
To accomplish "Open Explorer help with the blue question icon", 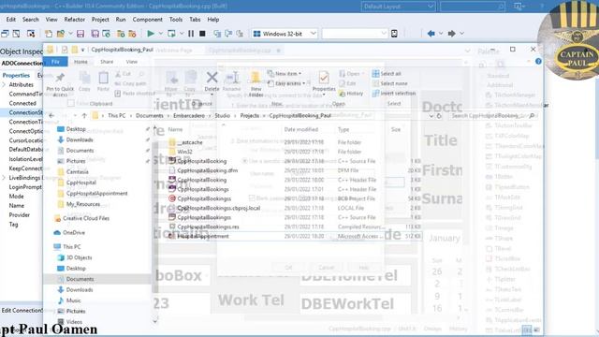I will (538, 61).
